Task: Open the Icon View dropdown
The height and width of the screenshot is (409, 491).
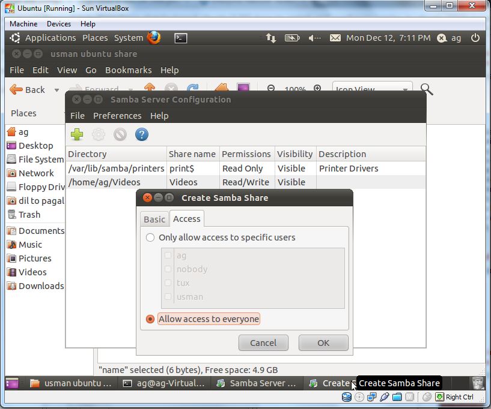Action: coord(373,86)
